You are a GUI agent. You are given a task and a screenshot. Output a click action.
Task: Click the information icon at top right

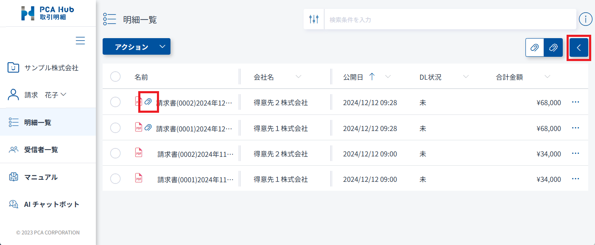click(x=585, y=19)
